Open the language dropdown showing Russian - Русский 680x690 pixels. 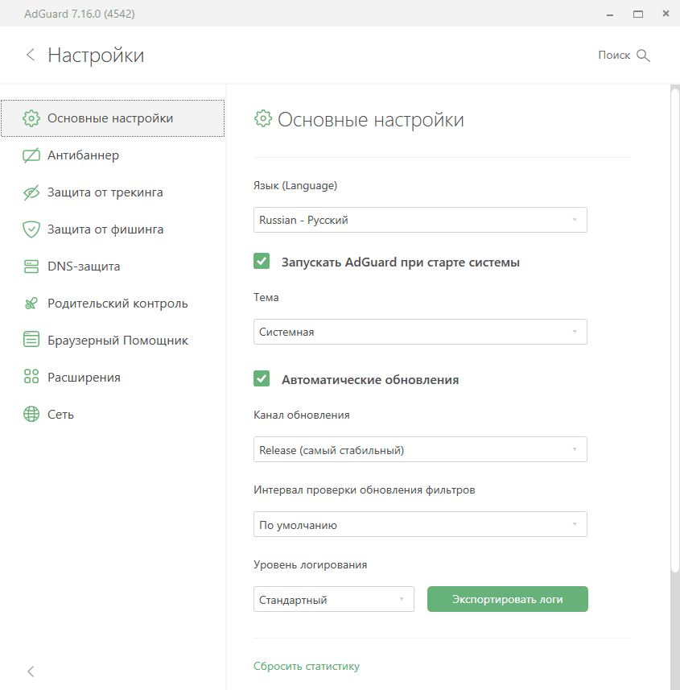point(420,220)
